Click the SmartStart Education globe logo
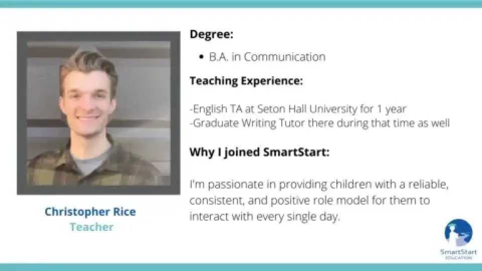The width and height of the screenshot is (482, 271). (x=458, y=232)
